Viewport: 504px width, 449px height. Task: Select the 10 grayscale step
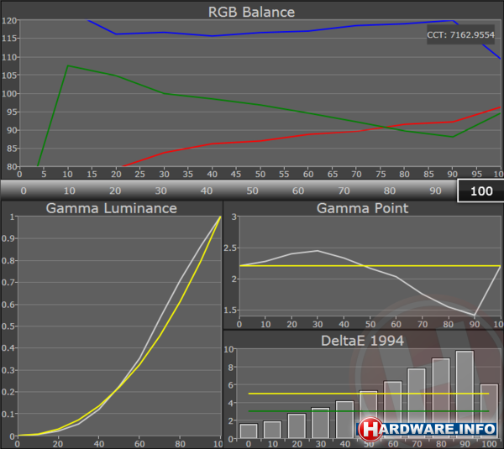click(70, 191)
